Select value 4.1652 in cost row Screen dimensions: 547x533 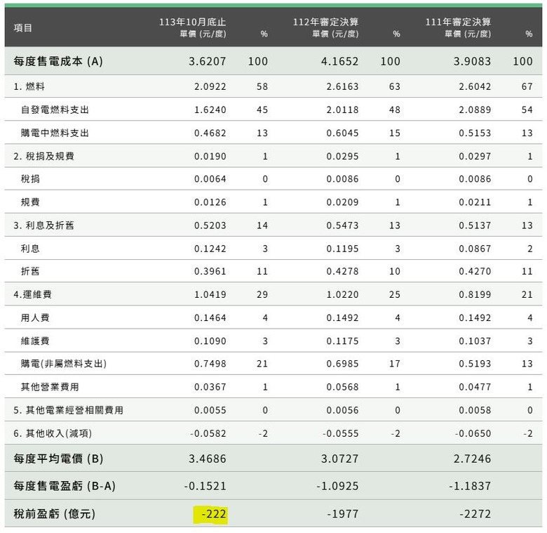[340, 62]
